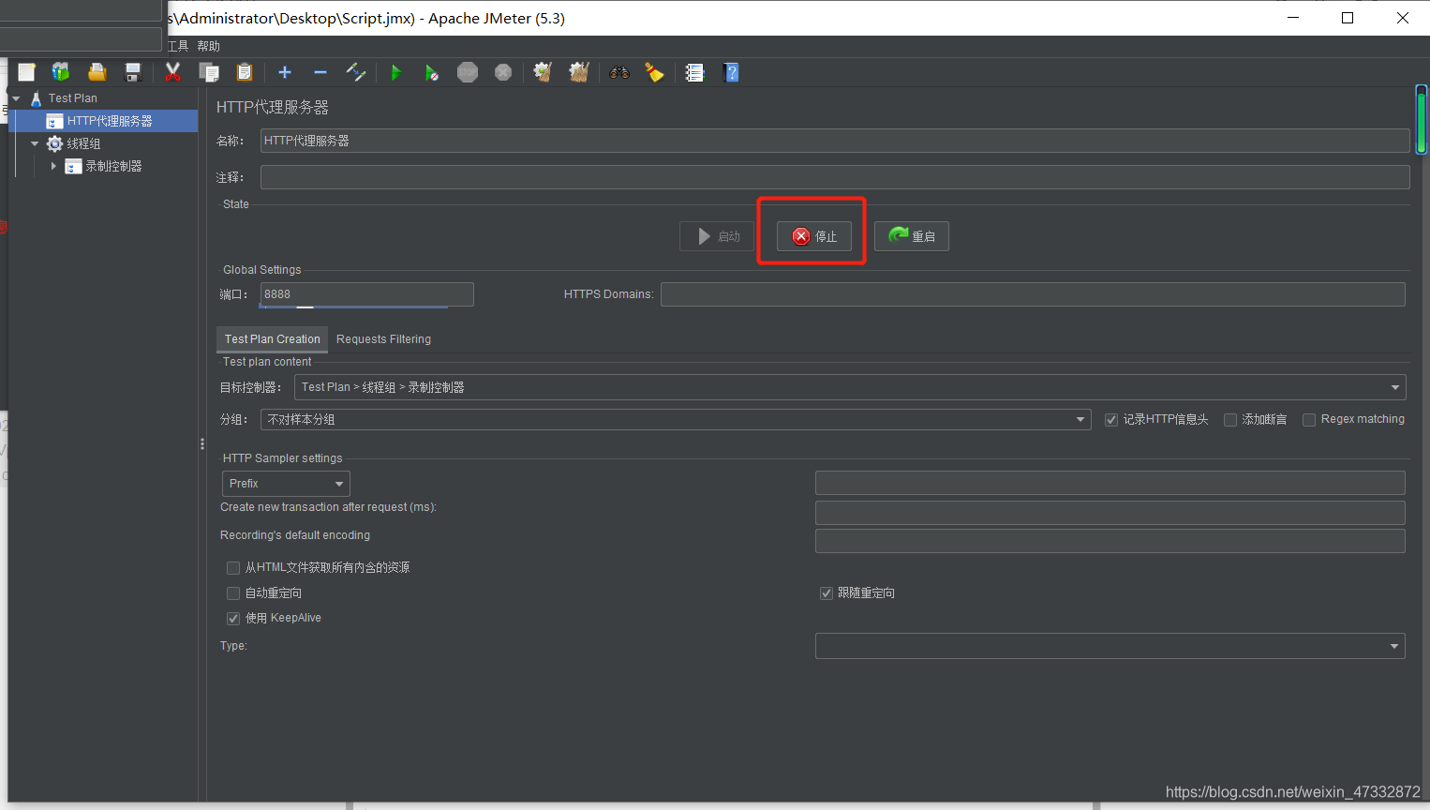Click the Create new transaction after request field
1430x810 pixels.
click(1110, 513)
